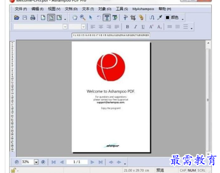Navigate forward to next view
220x173 pixels.
click(119, 162)
